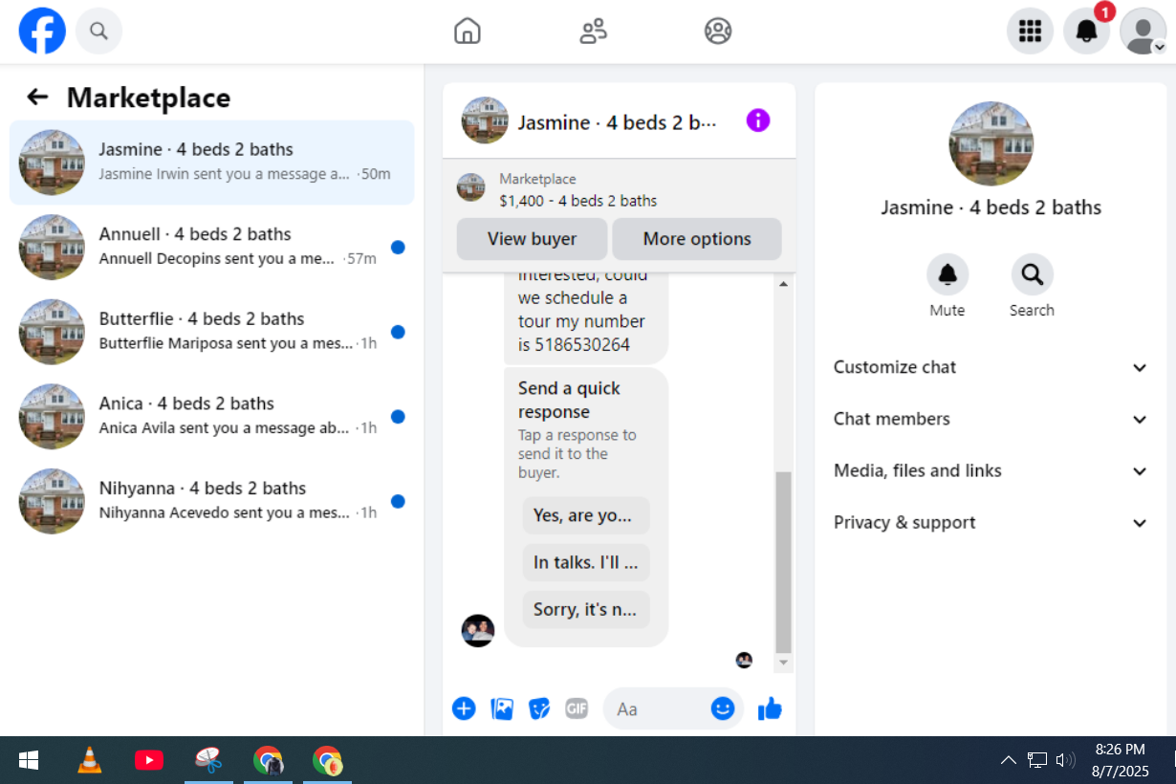Open the Annuell · 4 beds 2 baths conversation
The width and height of the screenshot is (1176, 784).
point(211,247)
